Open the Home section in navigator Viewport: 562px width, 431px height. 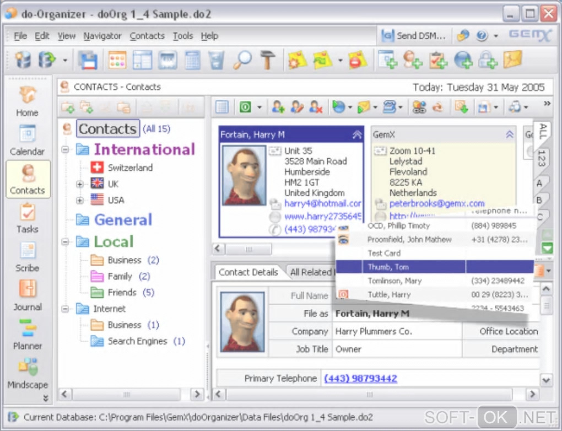click(x=27, y=102)
